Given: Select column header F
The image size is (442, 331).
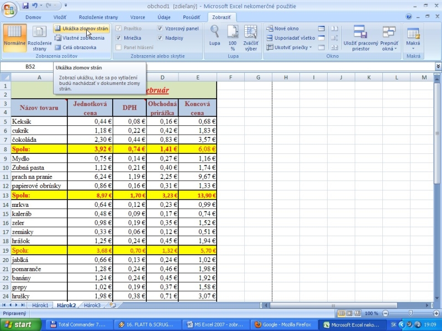Looking at the screenshot, I should point(230,77).
